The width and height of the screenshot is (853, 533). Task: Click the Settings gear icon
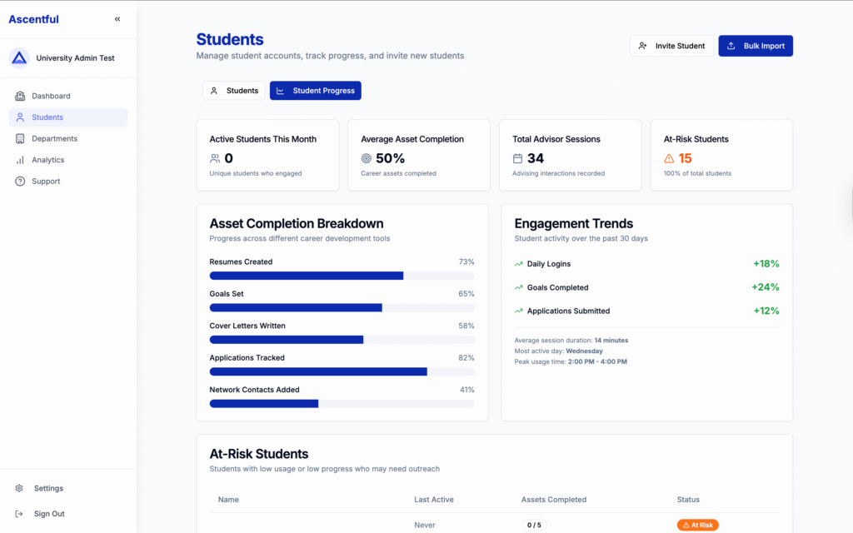pos(20,489)
